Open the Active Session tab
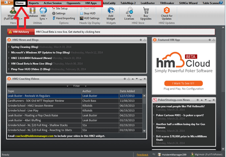This screenshot has width=226, height=157. (x=53, y=3)
